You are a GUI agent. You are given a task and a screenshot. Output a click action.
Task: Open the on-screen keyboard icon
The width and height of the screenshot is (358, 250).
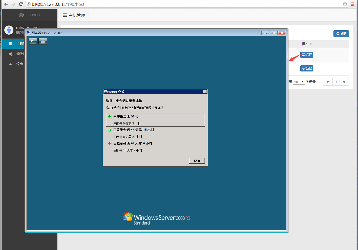point(43,41)
